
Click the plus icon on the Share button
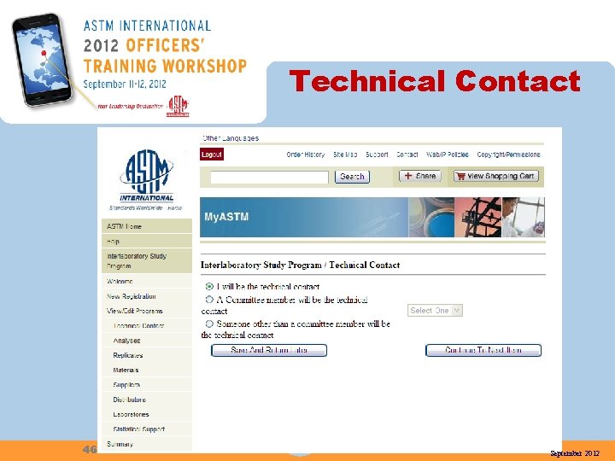(408, 176)
